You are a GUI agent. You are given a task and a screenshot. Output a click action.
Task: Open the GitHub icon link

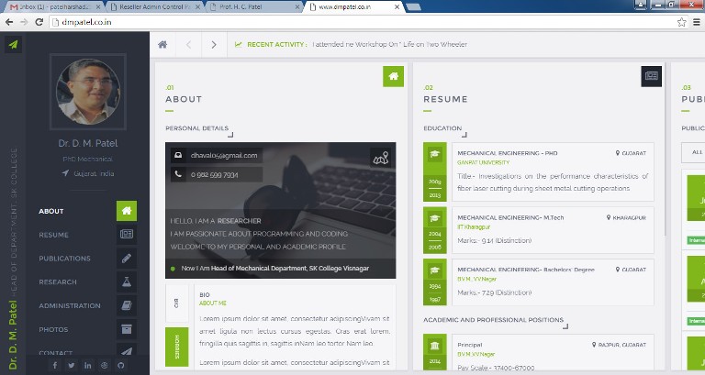(121, 365)
